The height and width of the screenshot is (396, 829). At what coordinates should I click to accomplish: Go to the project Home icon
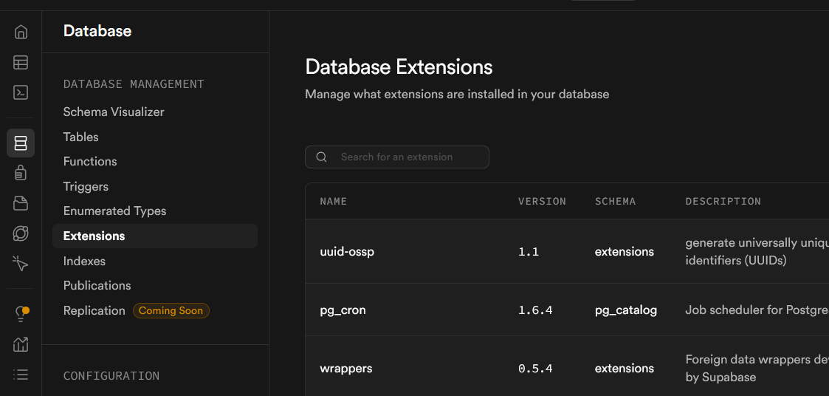click(x=21, y=32)
